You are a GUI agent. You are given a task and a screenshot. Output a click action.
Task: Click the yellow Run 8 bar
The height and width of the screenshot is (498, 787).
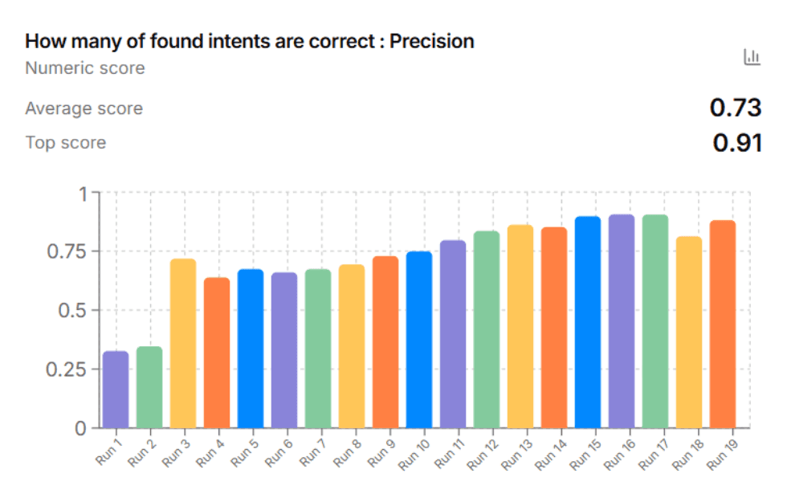pyautogui.click(x=352, y=347)
